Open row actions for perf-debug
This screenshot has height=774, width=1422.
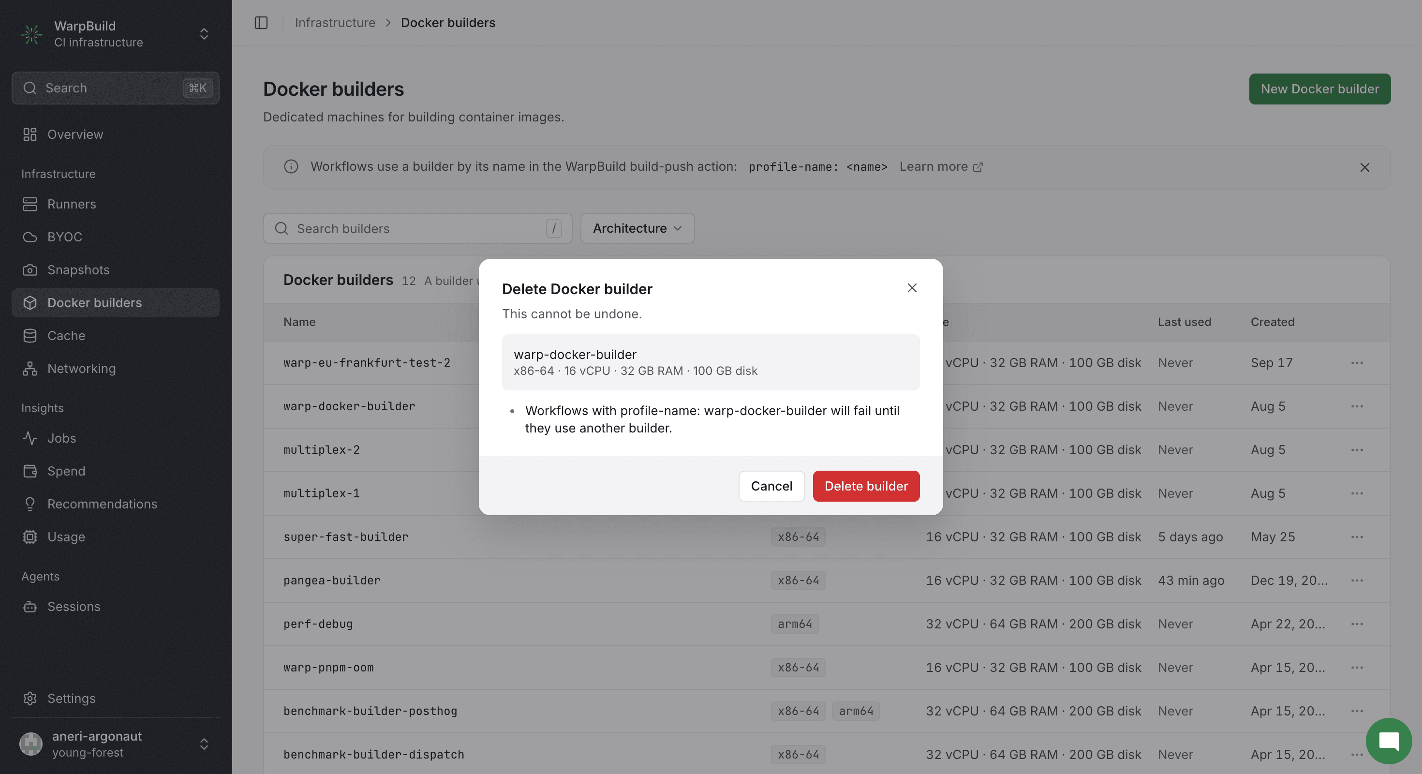pos(1357,624)
